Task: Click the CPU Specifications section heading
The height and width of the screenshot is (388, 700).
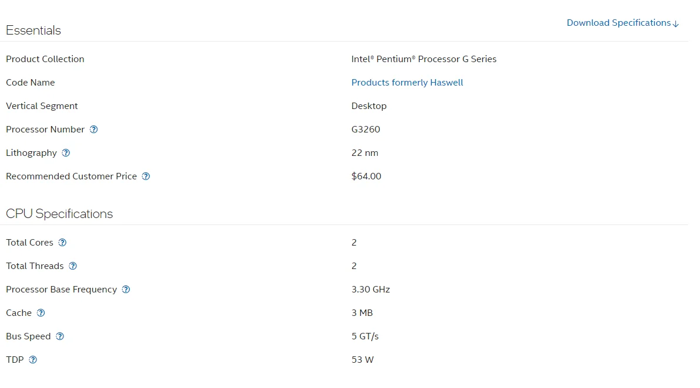Action: click(x=59, y=214)
